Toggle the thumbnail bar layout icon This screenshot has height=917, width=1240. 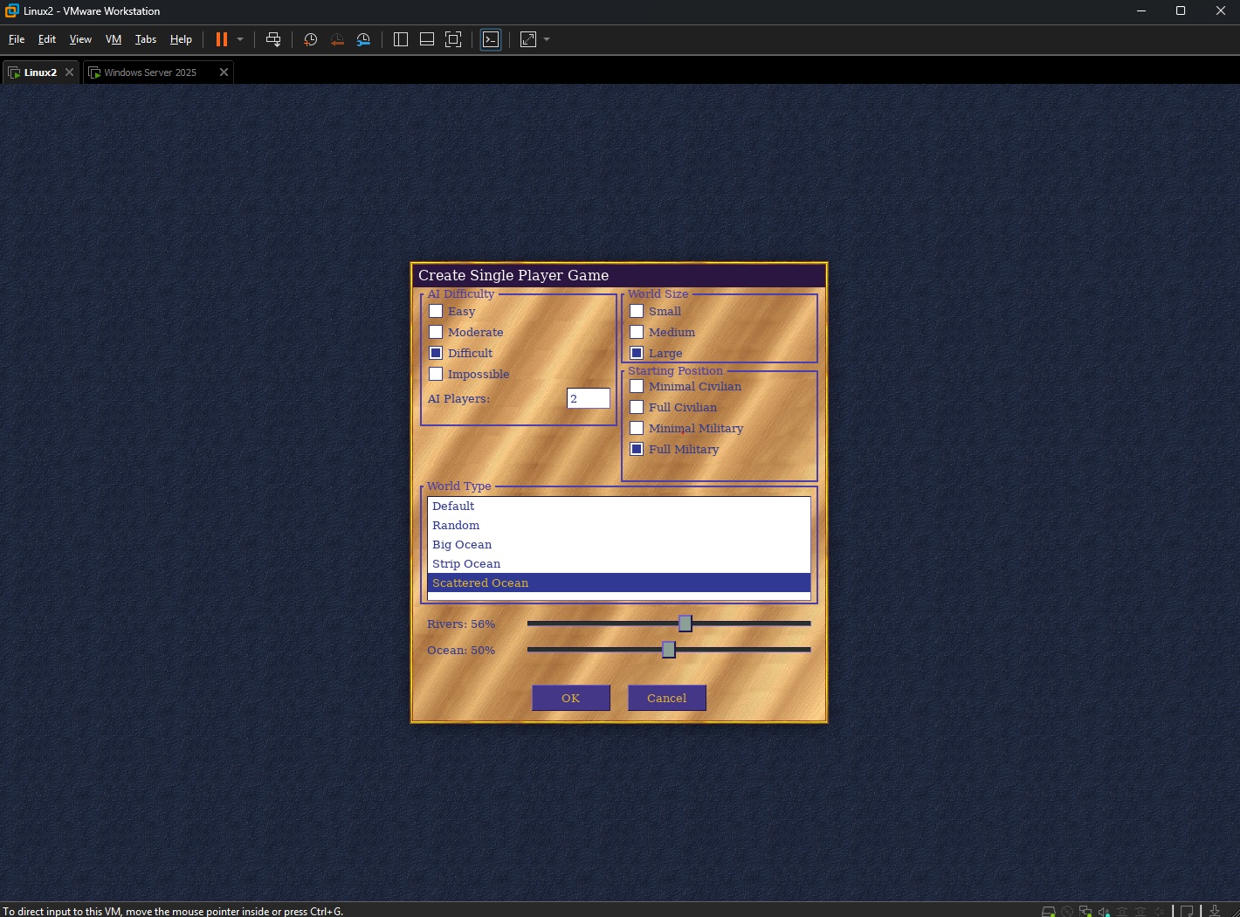click(427, 39)
